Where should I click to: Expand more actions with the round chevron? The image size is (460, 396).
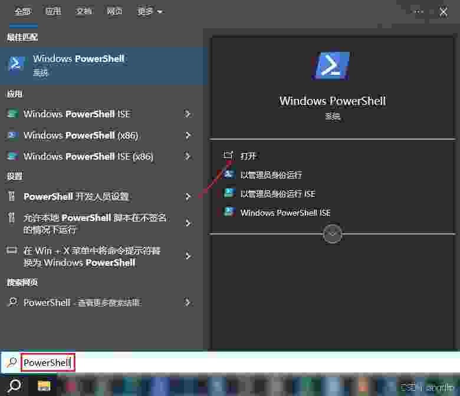333,233
